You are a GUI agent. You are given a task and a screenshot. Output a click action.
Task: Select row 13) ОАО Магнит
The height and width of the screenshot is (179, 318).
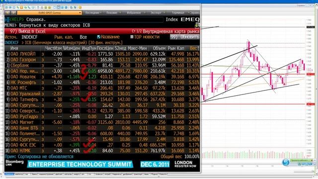point(102,122)
